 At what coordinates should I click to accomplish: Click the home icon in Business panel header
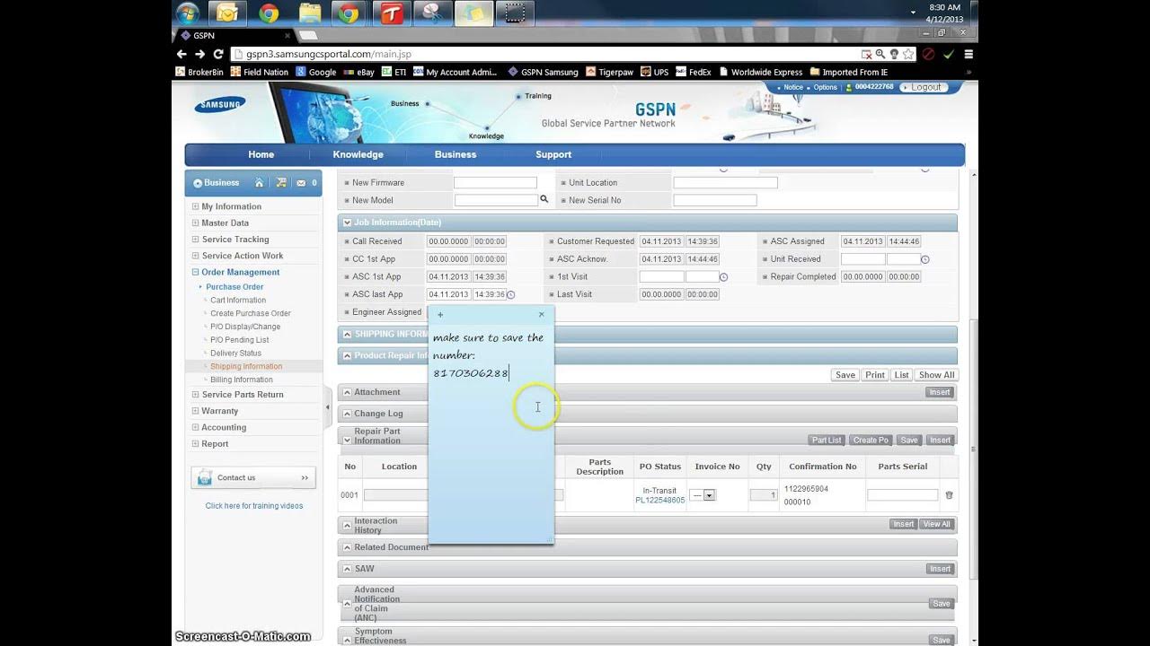click(x=259, y=183)
